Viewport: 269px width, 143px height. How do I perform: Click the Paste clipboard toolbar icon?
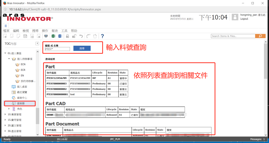95,36
